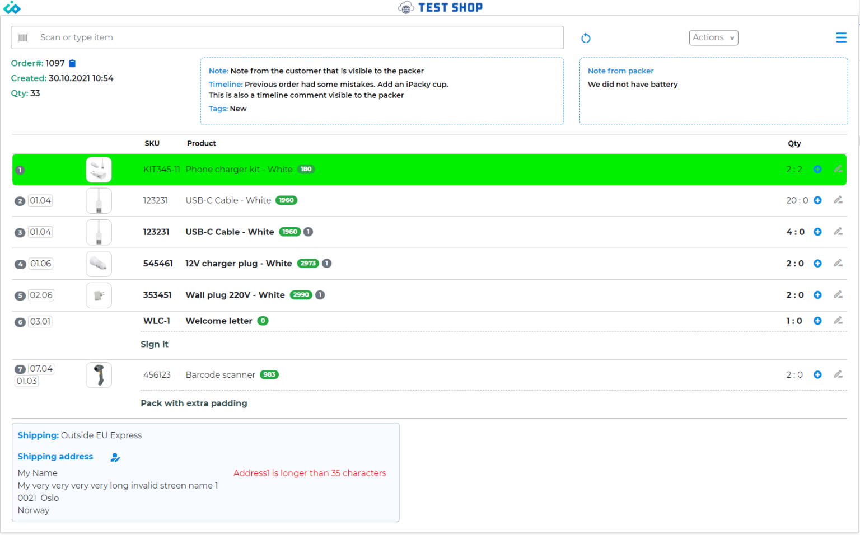Click the edit pencil on Phone charger kit row
The height and width of the screenshot is (535, 860).
click(x=838, y=169)
